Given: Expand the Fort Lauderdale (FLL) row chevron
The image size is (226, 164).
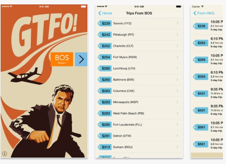Looking at the screenshot, I should [177, 125].
